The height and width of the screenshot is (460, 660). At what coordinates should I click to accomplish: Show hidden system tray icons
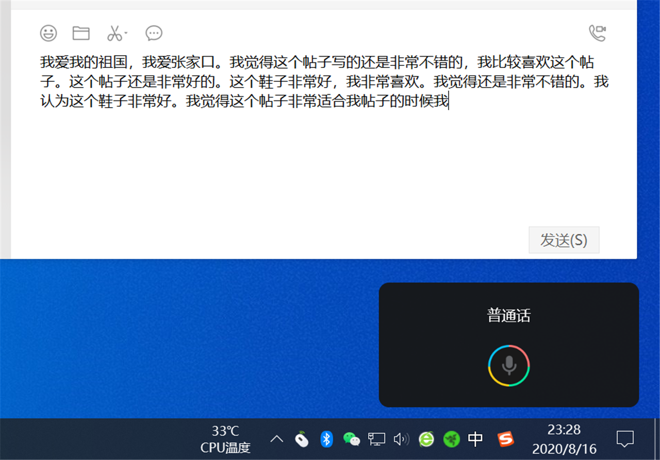[x=277, y=439]
